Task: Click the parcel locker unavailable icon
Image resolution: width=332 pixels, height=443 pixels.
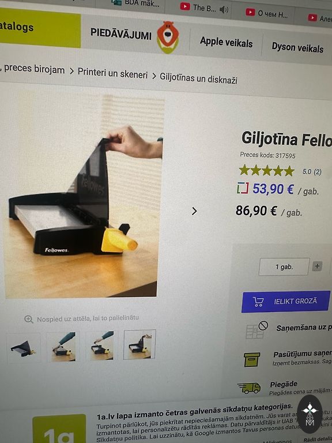Action: click(x=257, y=330)
